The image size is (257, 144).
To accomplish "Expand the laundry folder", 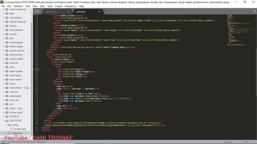I will 4,34.
